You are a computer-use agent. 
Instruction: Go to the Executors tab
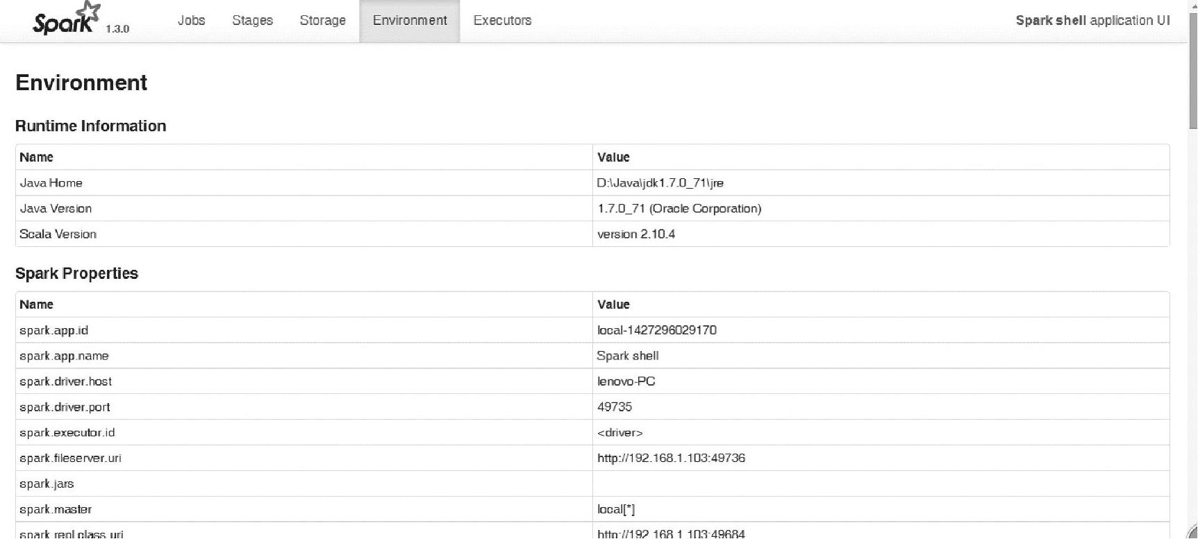502,21
